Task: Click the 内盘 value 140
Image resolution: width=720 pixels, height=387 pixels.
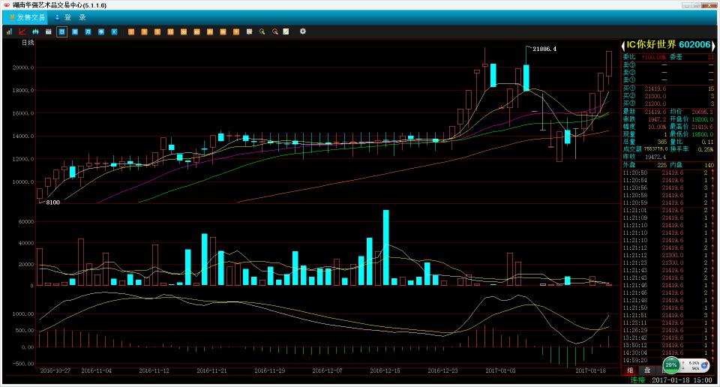Action: [709, 165]
